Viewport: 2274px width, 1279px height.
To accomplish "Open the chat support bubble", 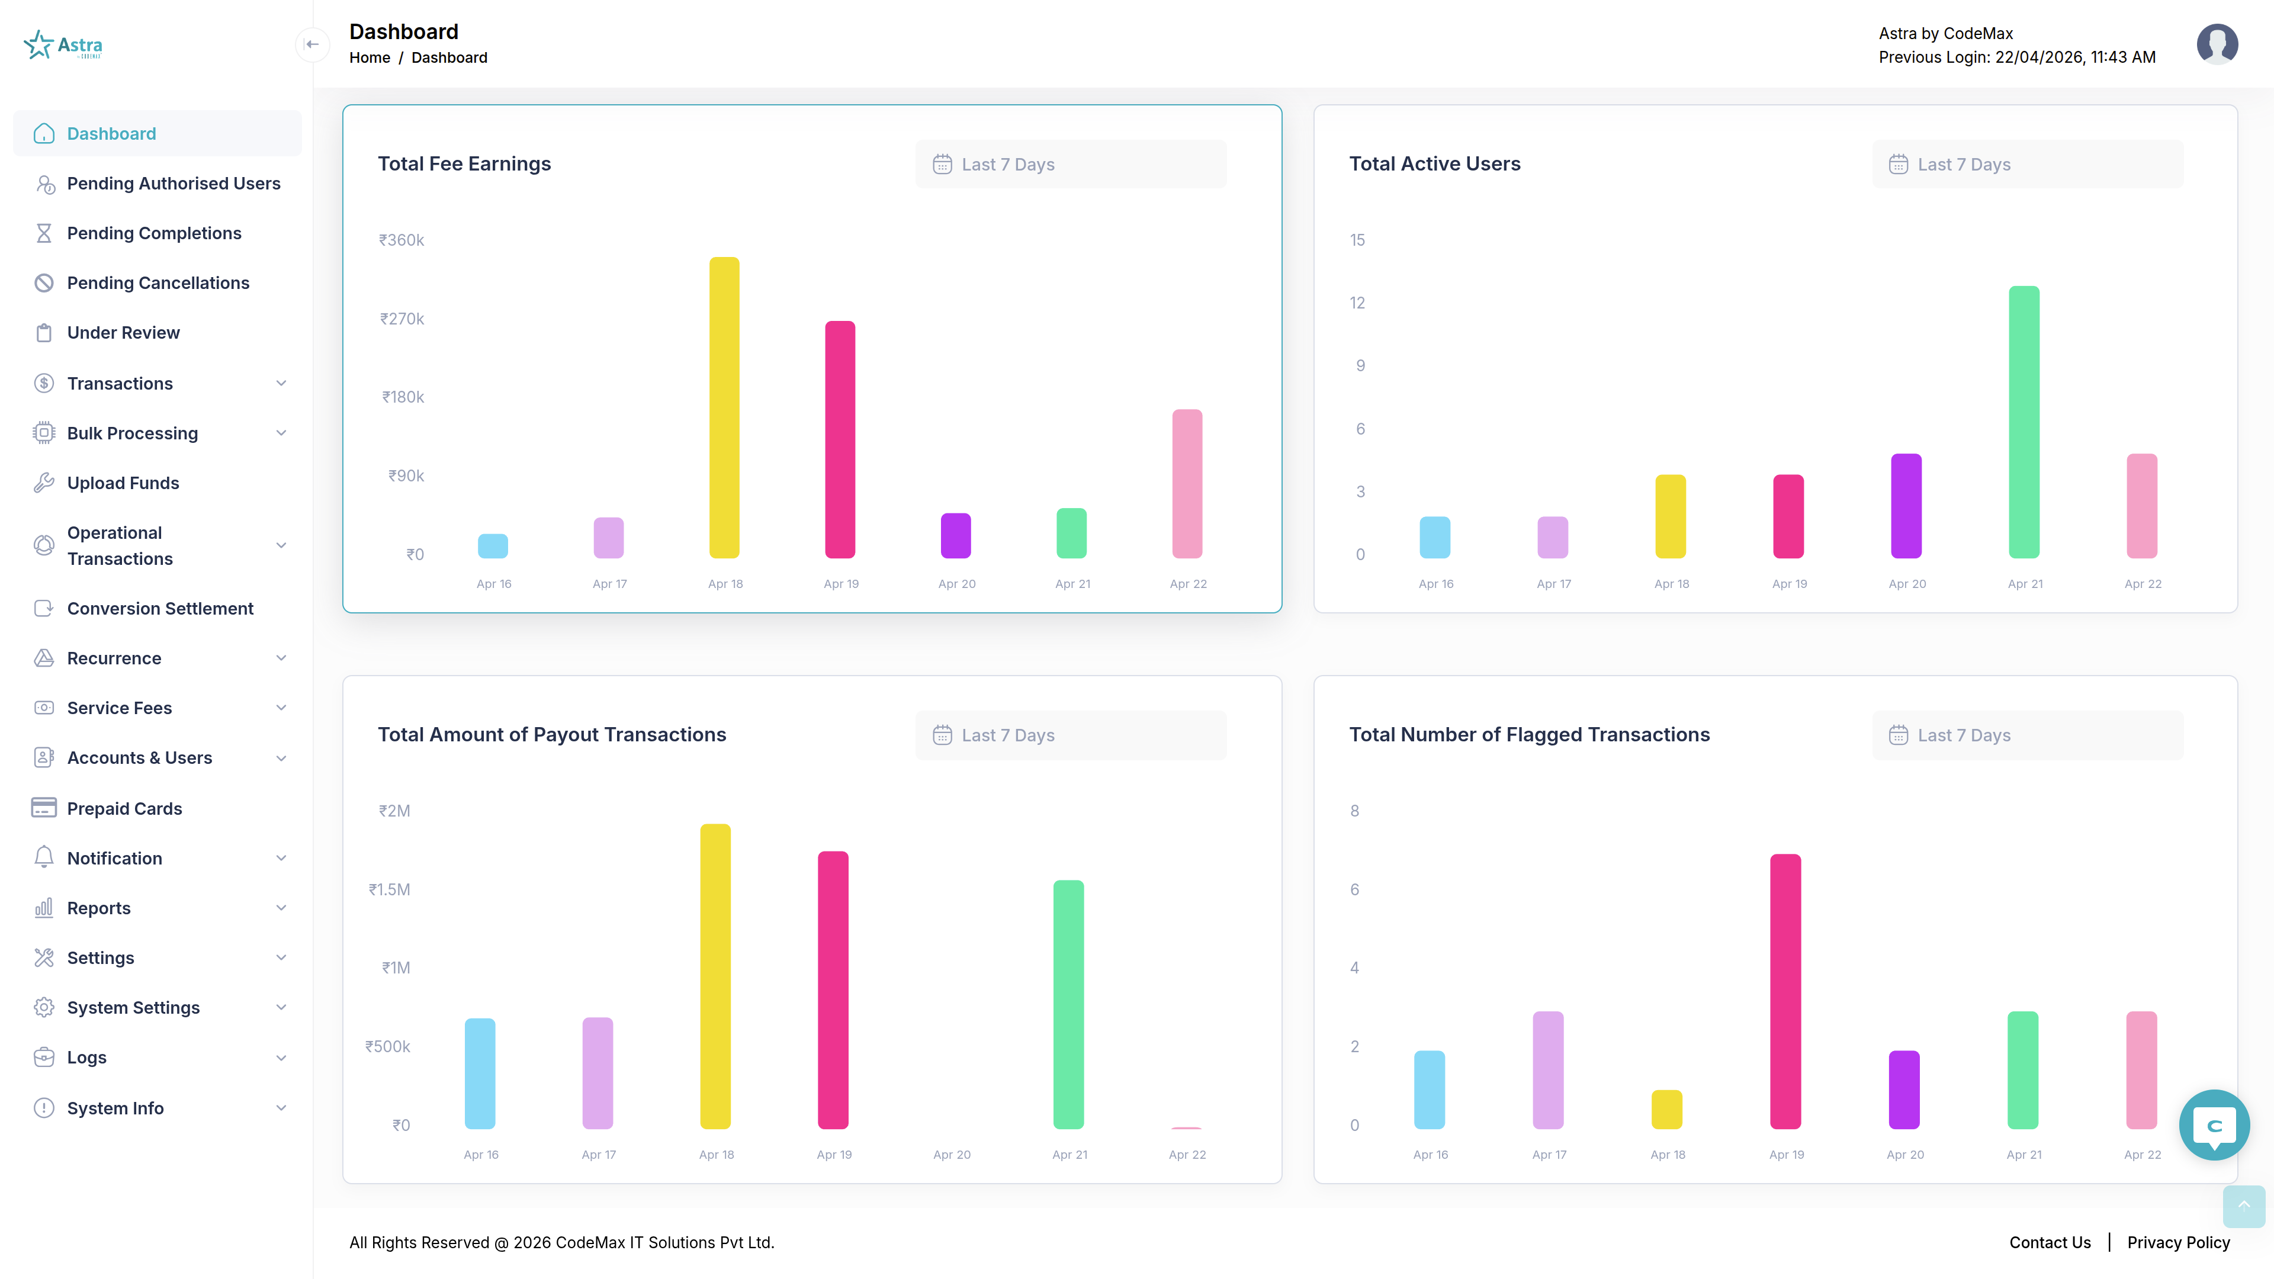I will 2214,1126.
